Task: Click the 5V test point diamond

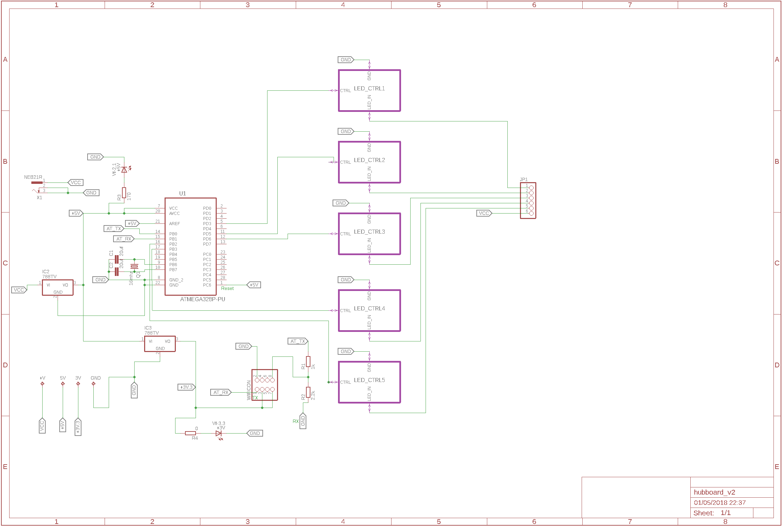Action: pyautogui.click(x=63, y=384)
